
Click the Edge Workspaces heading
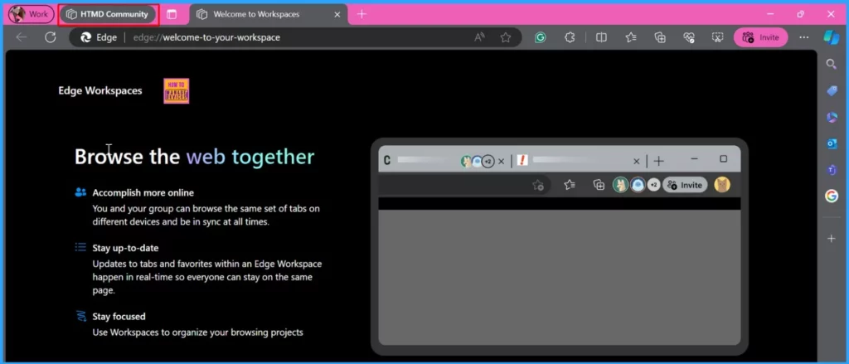[100, 90]
